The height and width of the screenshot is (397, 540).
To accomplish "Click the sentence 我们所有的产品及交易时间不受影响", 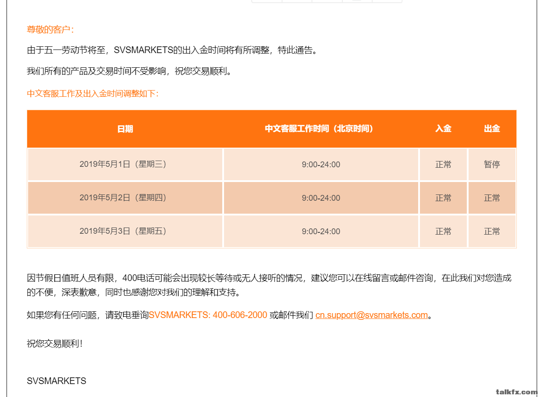I will [x=130, y=71].
